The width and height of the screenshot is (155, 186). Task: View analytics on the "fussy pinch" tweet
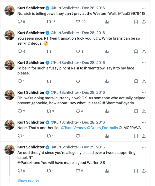(107, 81)
